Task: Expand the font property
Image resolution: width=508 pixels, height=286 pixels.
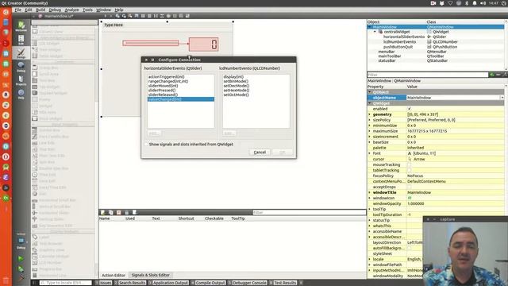Action: pos(370,153)
